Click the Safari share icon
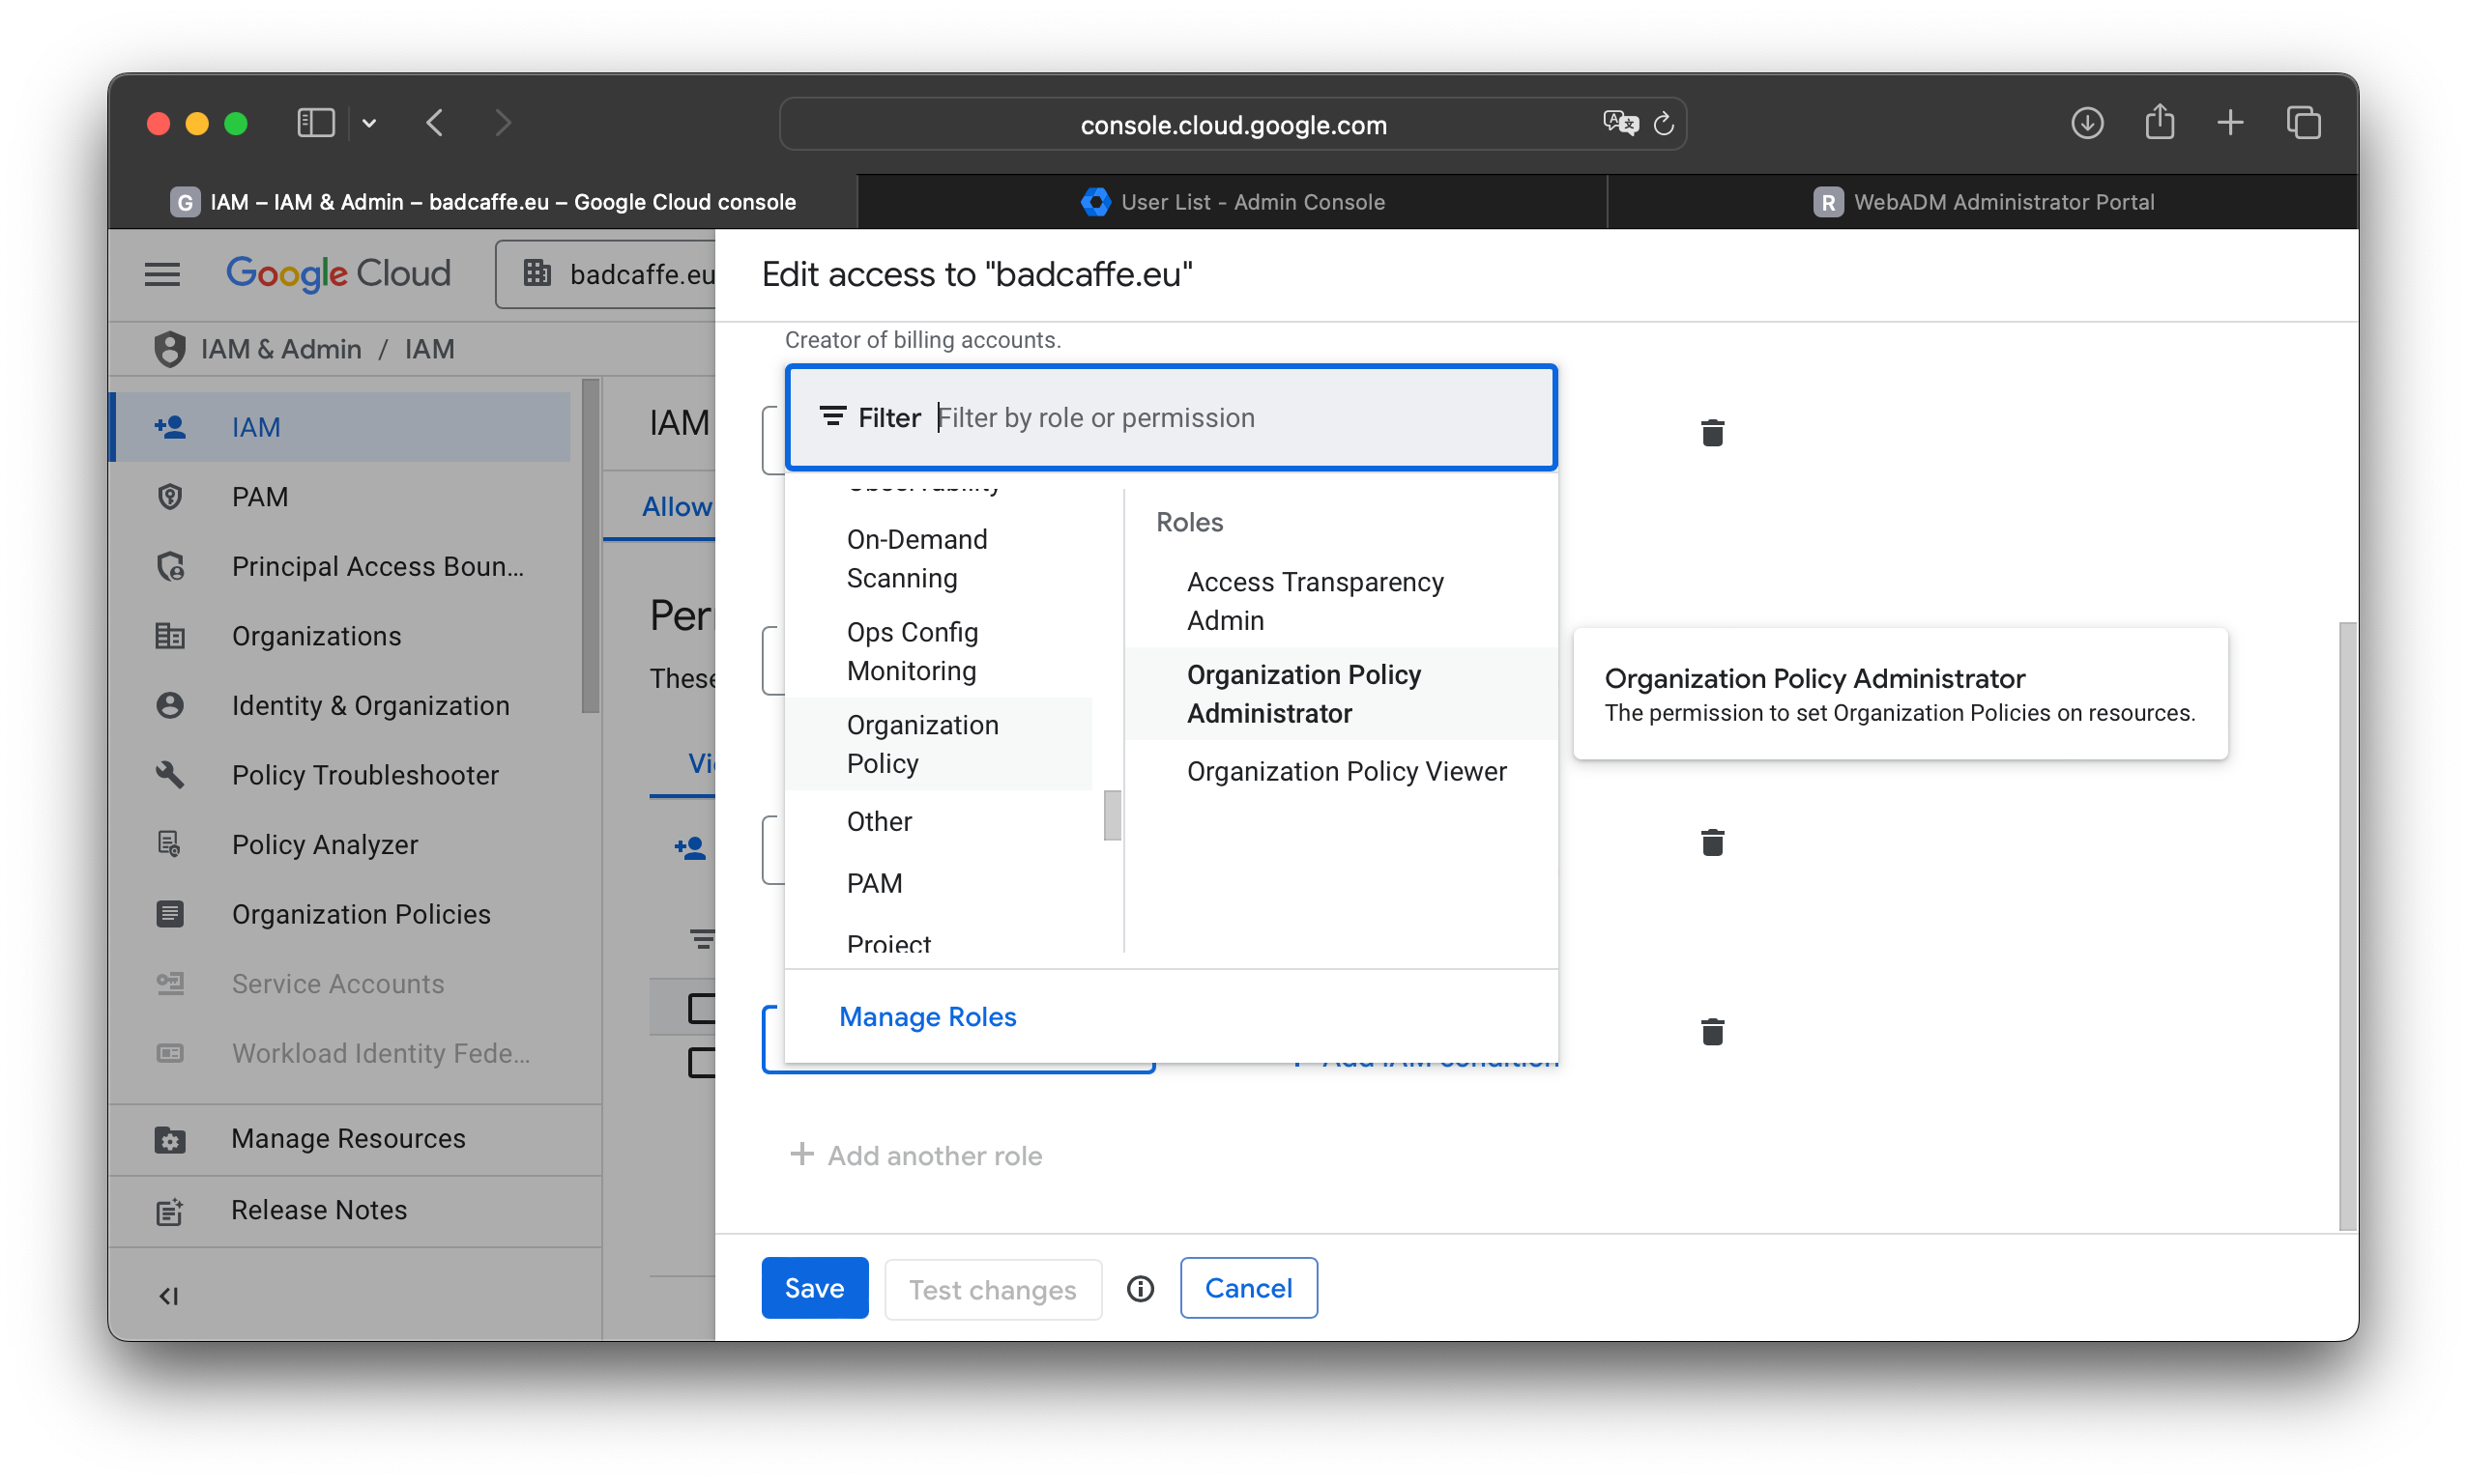 point(2159,122)
